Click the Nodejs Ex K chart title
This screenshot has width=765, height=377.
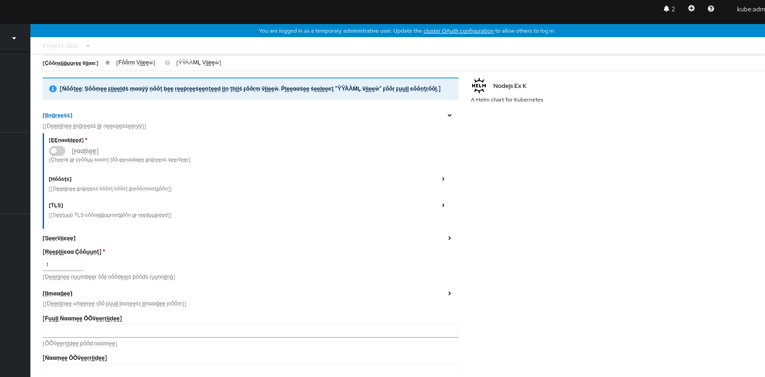coord(510,86)
